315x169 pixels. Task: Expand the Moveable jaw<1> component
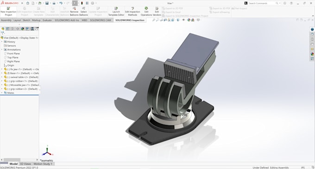click(2, 85)
